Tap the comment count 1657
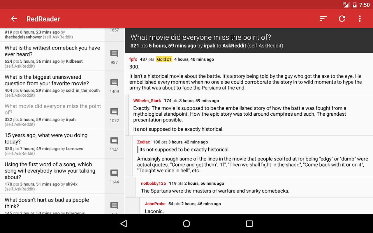Screen dimensions: 373x233 click(114, 30)
